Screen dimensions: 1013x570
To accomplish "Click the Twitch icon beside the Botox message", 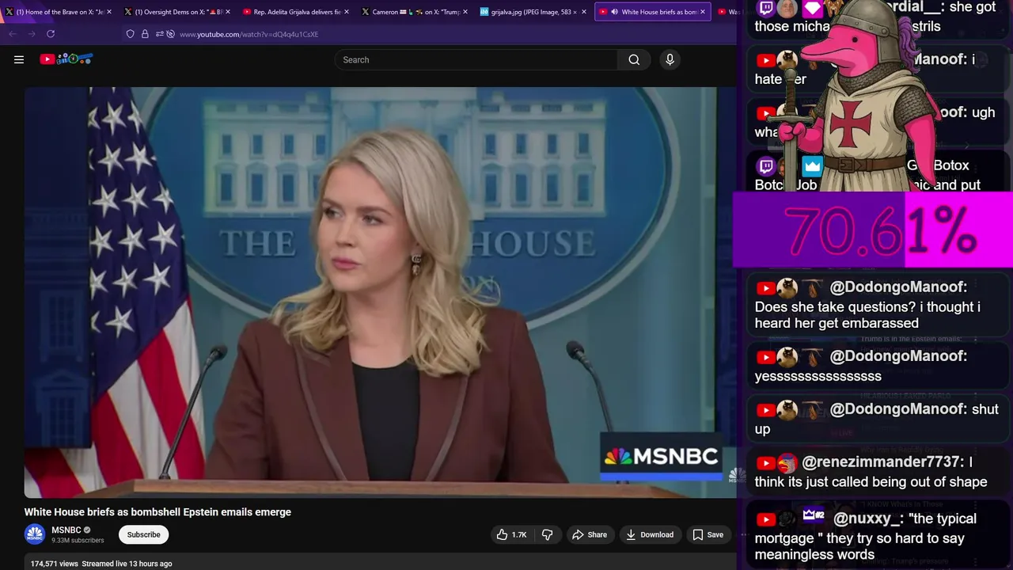I will point(766,166).
